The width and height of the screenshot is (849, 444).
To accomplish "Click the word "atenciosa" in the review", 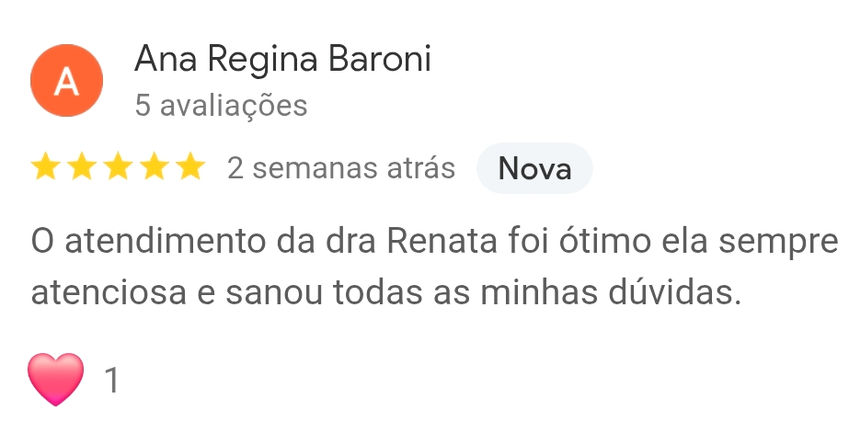I will point(105,292).
